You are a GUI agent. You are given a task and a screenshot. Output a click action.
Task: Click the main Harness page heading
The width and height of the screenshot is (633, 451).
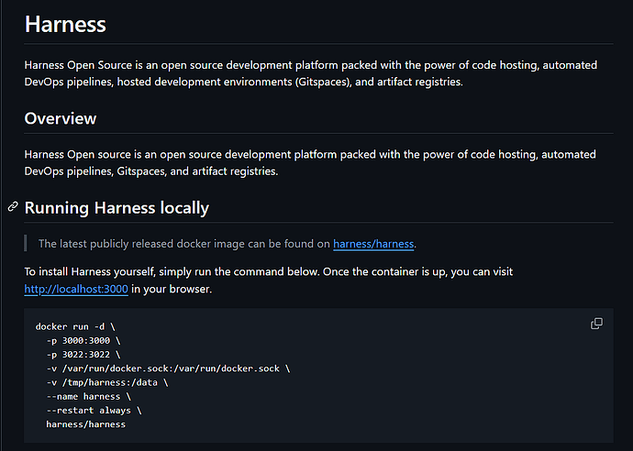pos(65,25)
